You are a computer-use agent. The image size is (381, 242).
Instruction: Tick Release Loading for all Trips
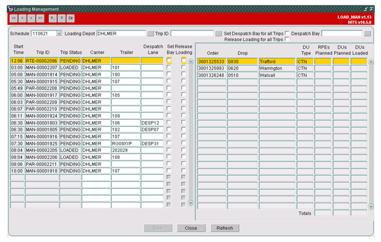287,39
